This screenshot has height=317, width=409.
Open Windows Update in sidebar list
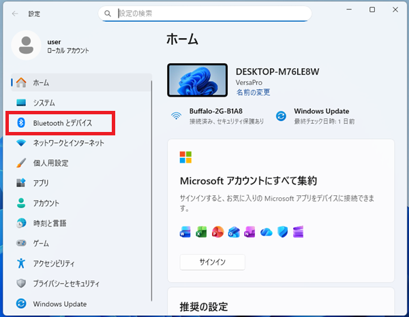[x=81, y=303]
